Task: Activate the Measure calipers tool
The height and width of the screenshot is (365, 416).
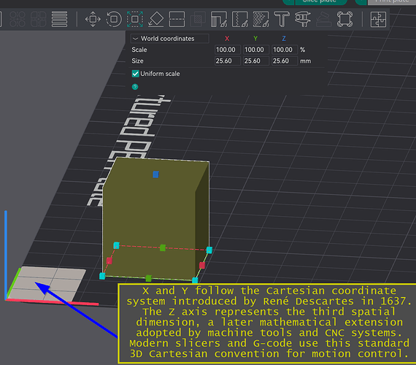Action: (303, 19)
